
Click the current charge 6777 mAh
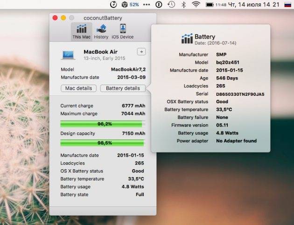pyautogui.click(x=133, y=106)
